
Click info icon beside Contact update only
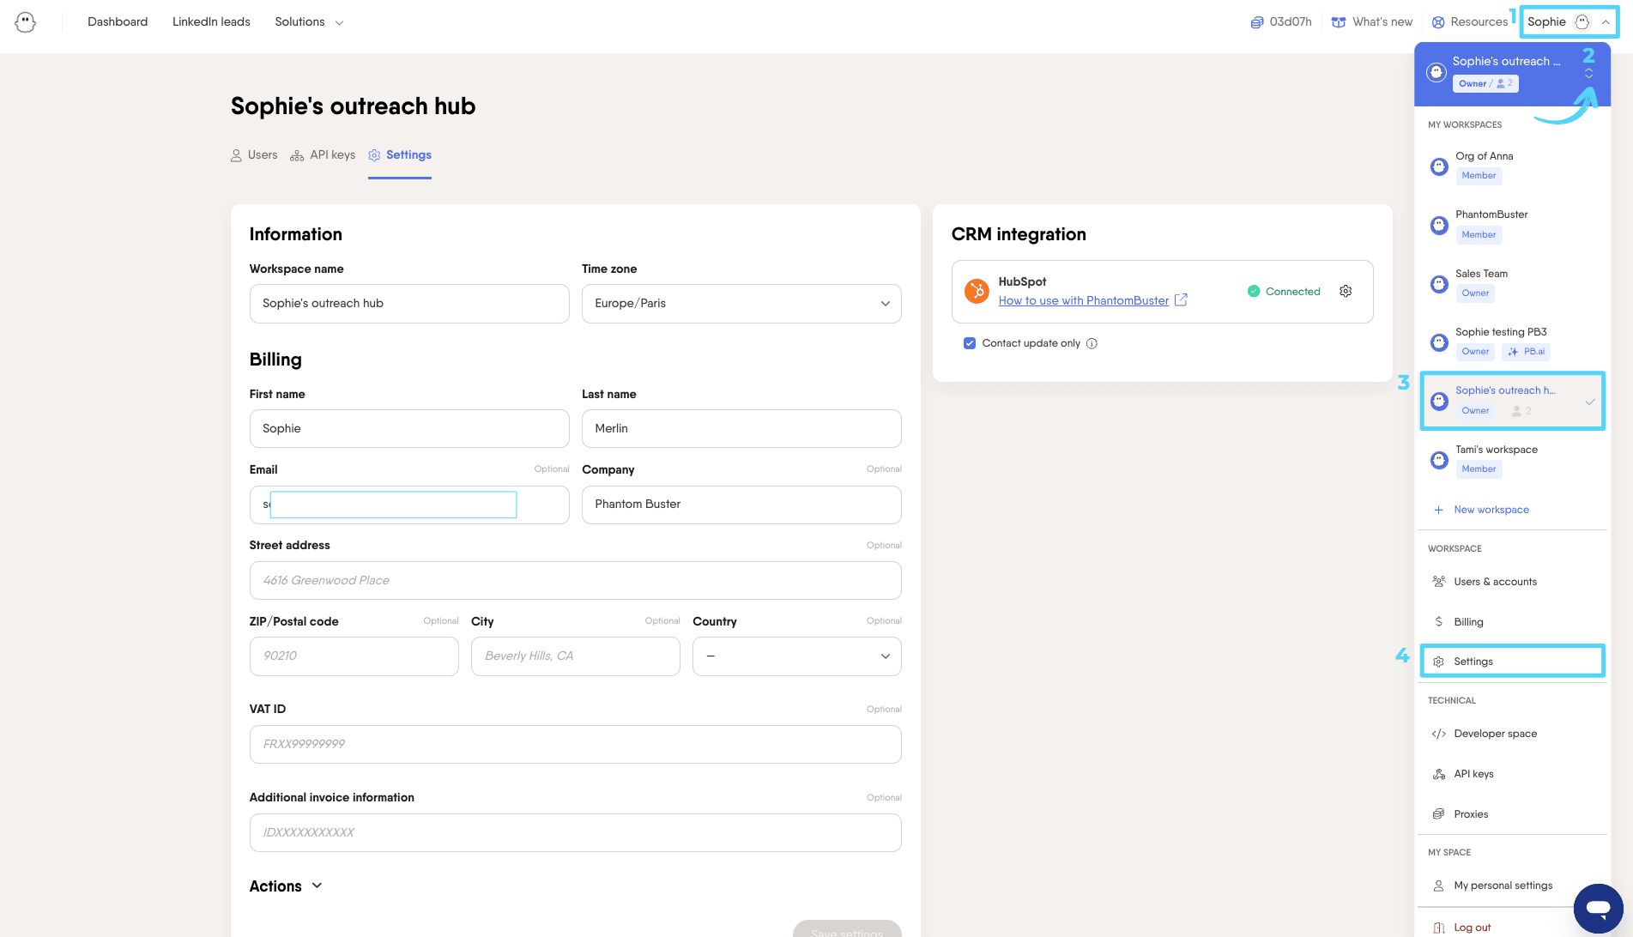point(1092,343)
